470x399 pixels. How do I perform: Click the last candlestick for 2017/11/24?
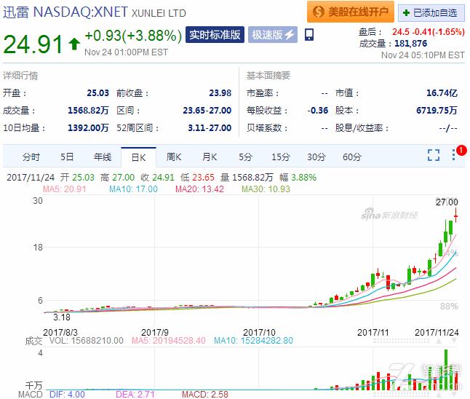456,215
